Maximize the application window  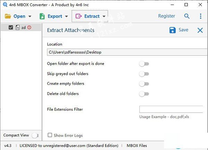coord(186,5)
